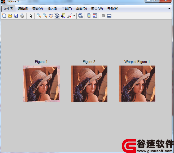Viewport: 174px width, 153px height.
Task: Select the Edit Plot arrow tool
Action: click(31, 16)
